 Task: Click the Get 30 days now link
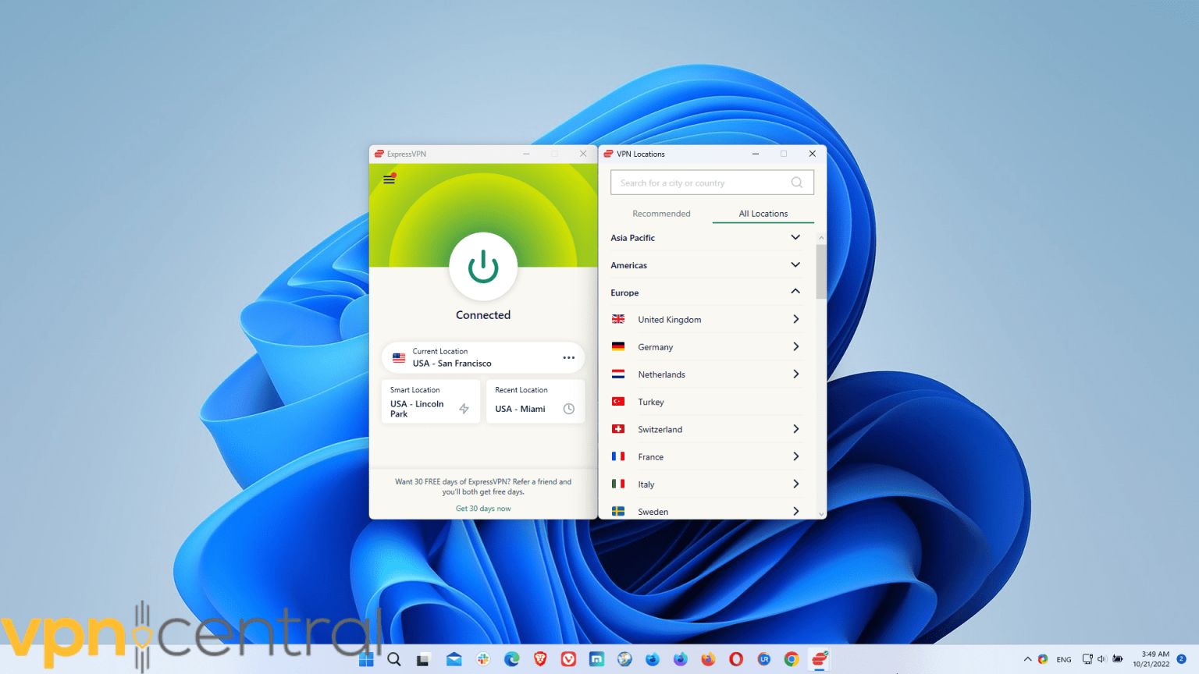pyautogui.click(x=483, y=509)
